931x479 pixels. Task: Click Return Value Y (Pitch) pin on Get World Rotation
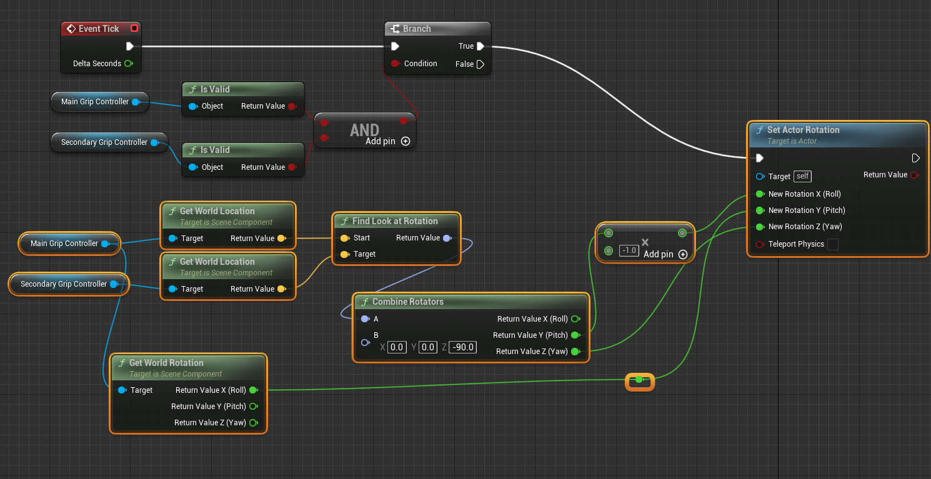click(253, 407)
